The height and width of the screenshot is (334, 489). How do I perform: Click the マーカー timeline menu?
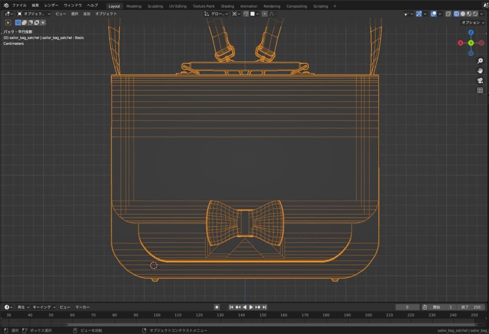pos(82,307)
